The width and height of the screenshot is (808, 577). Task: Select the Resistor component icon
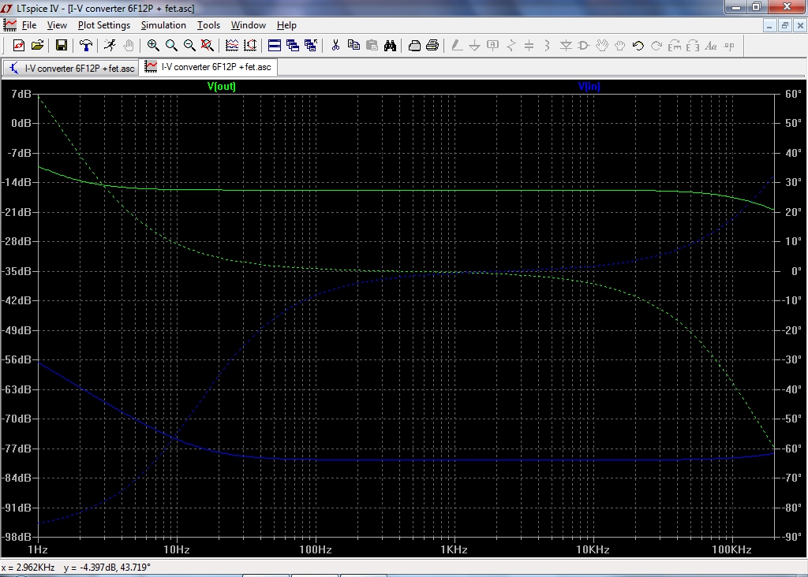pos(511,46)
